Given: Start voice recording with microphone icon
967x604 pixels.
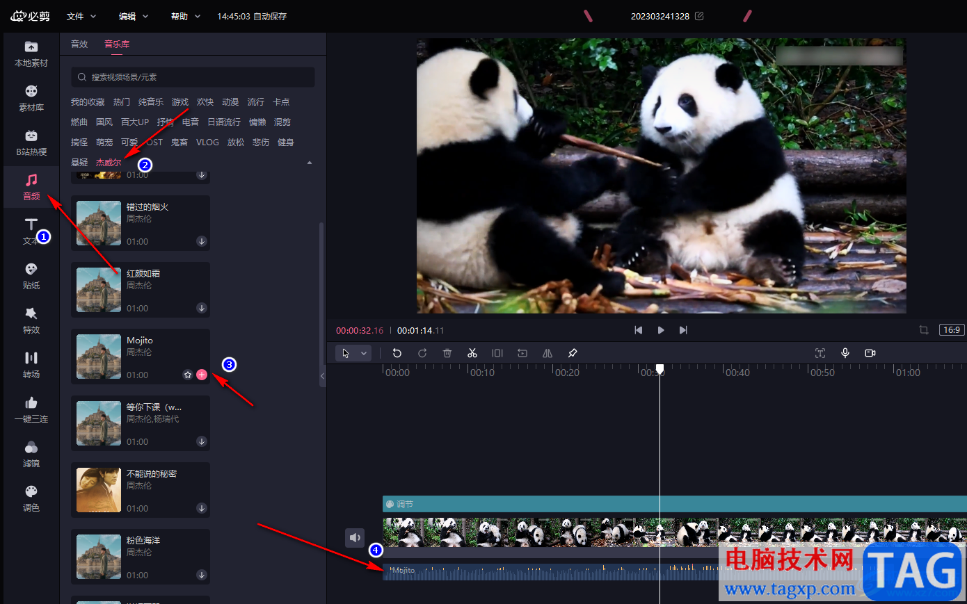Looking at the screenshot, I should click(845, 353).
